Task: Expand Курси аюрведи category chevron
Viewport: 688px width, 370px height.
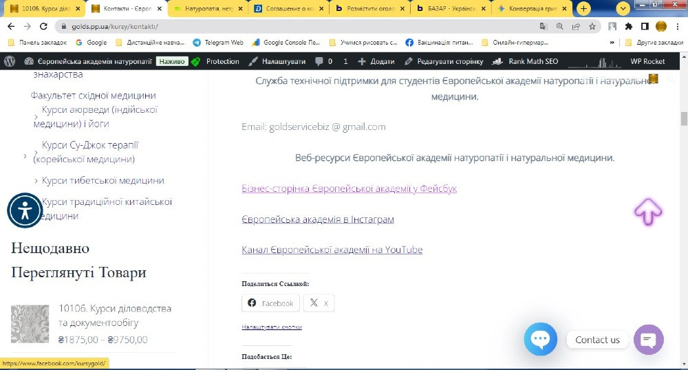Action: pyautogui.click(x=36, y=117)
